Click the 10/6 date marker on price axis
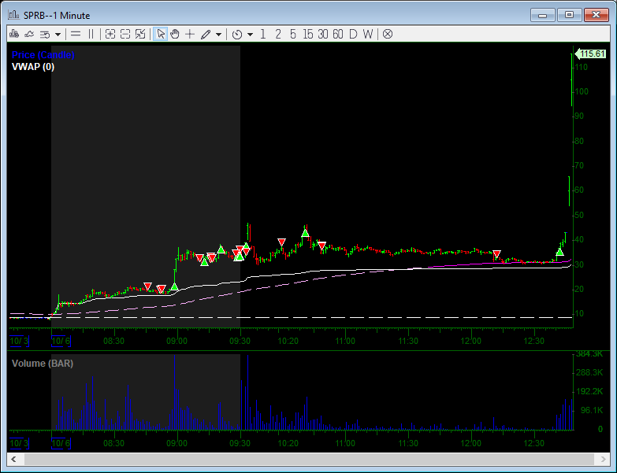 (x=61, y=341)
